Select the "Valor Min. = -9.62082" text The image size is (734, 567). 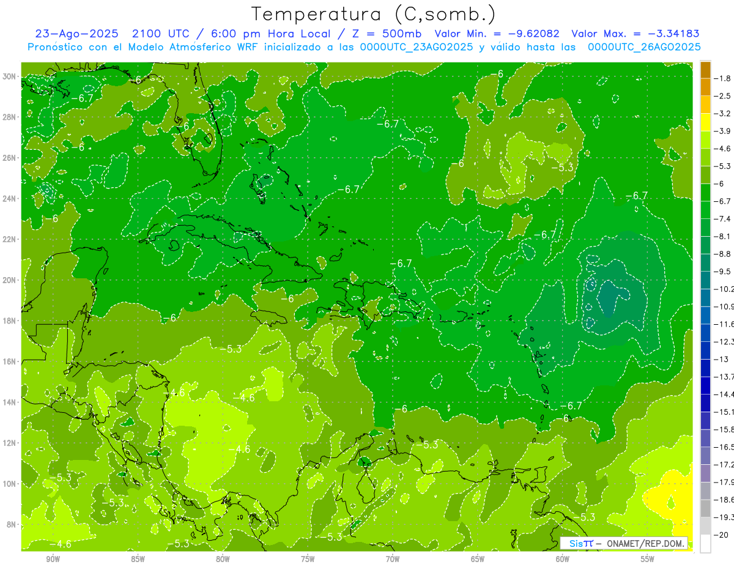click(x=497, y=34)
